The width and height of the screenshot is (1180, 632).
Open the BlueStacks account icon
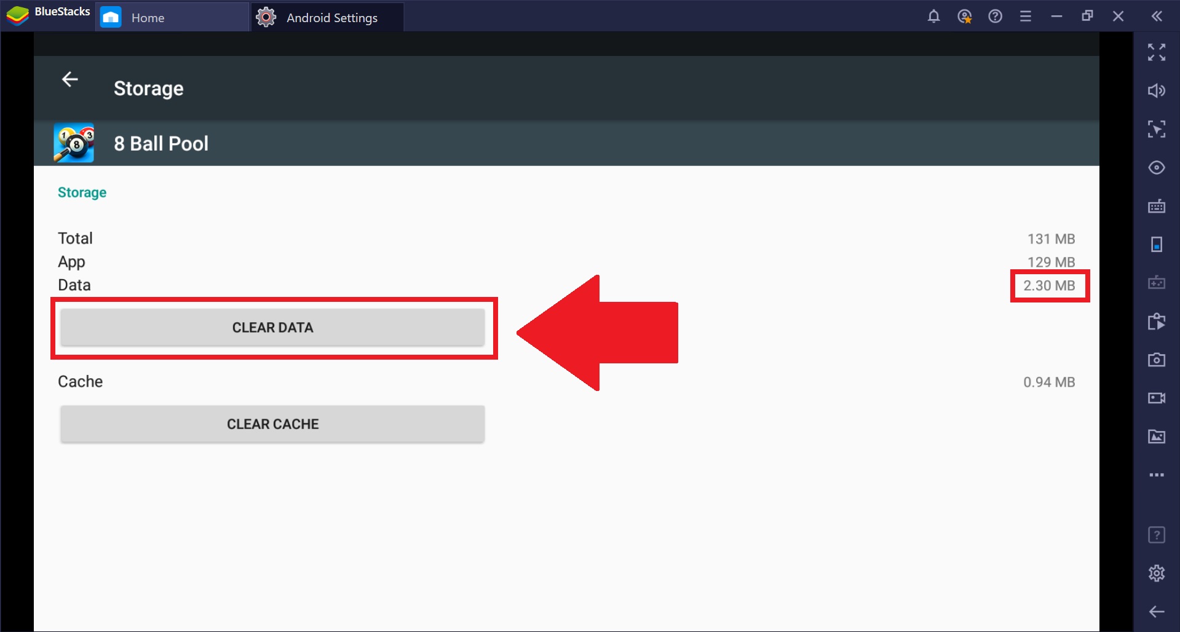(964, 17)
